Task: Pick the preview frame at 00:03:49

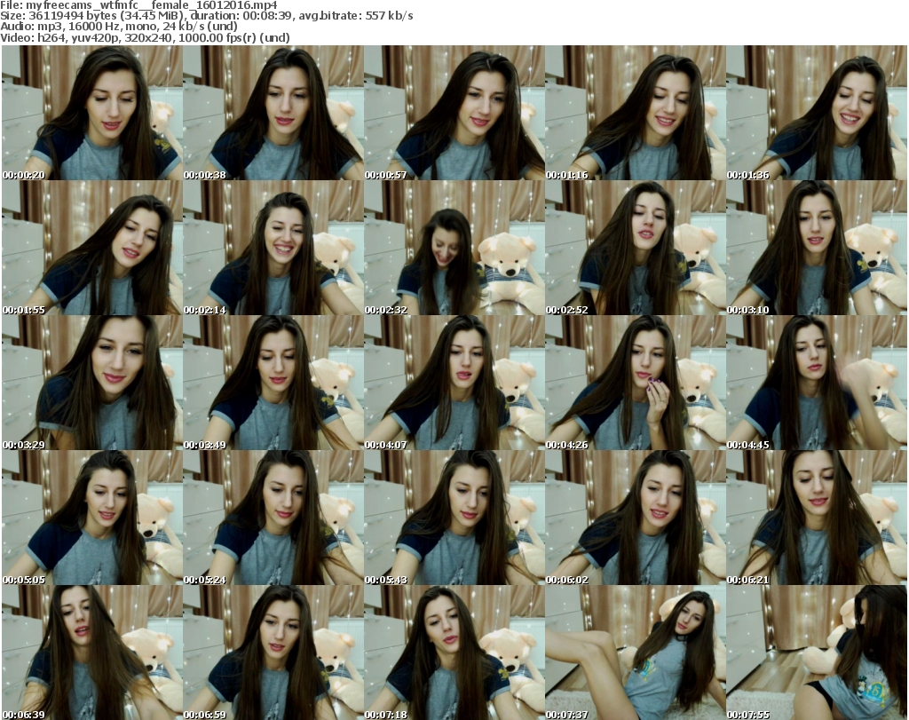Action: [x=273, y=384]
